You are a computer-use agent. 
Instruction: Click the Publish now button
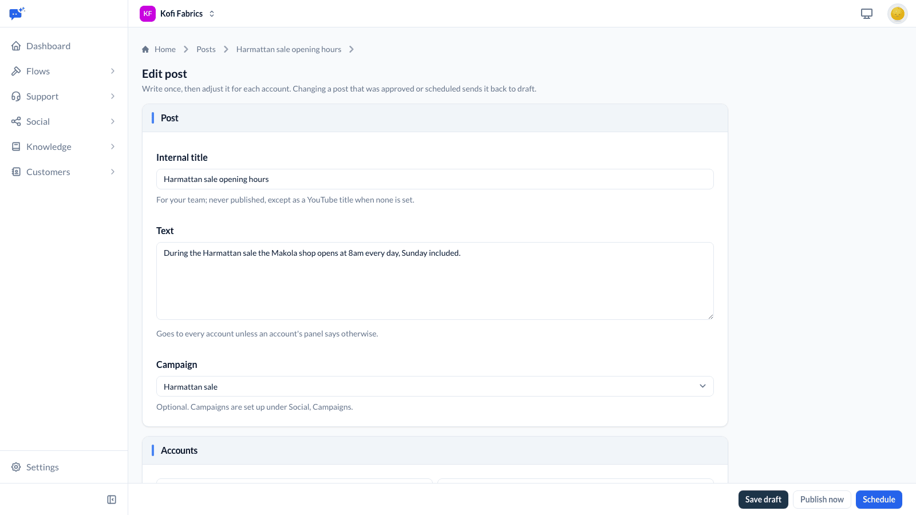pyautogui.click(x=822, y=500)
